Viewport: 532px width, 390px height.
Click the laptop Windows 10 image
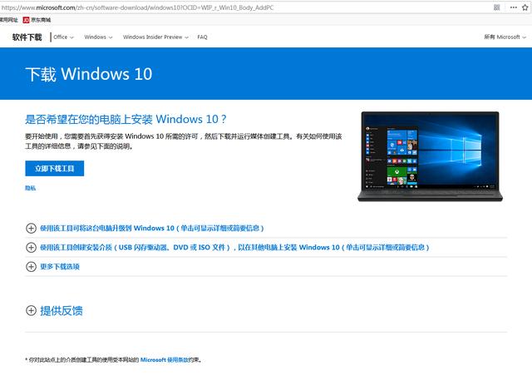point(428,156)
